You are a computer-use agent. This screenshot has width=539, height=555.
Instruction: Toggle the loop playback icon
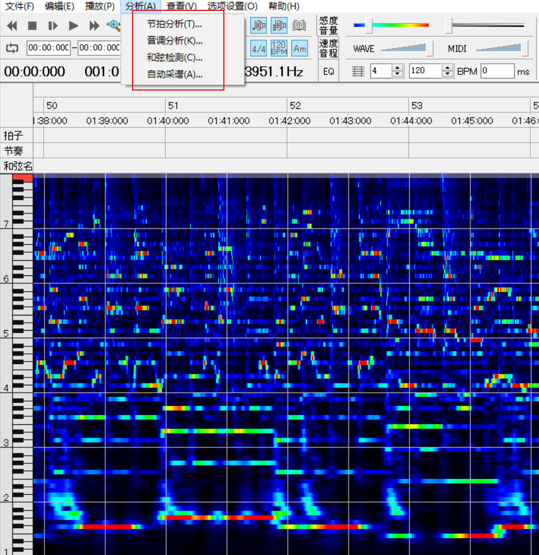click(12, 48)
